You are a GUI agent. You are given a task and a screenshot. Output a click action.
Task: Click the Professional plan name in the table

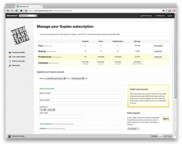[x=45, y=57]
